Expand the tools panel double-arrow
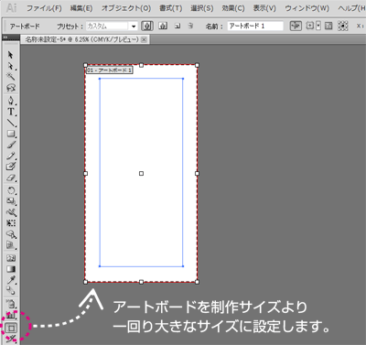The height and width of the screenshot is (345, 366). tap(5, 38)
